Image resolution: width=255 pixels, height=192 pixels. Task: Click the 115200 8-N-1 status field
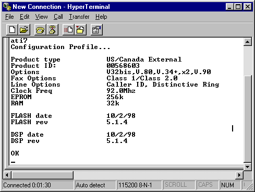click(139, 185)
